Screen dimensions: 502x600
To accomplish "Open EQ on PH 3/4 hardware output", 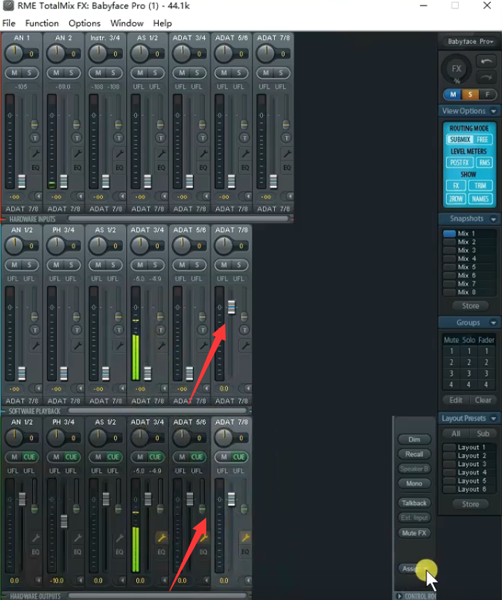I will coord(77,552).
